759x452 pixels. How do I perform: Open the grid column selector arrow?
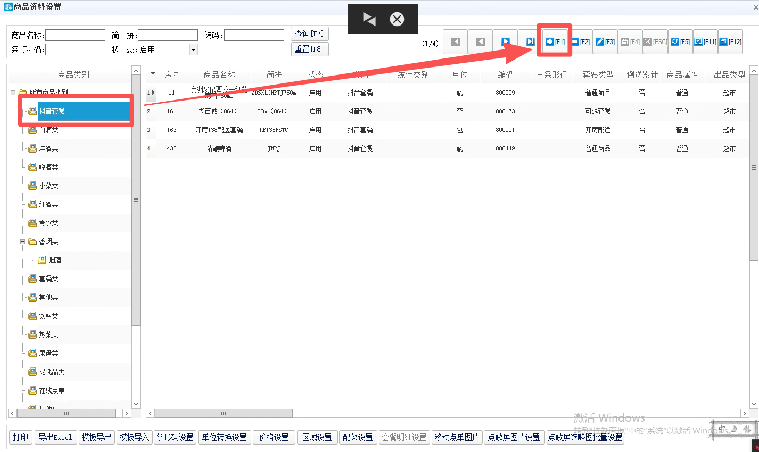153,74
